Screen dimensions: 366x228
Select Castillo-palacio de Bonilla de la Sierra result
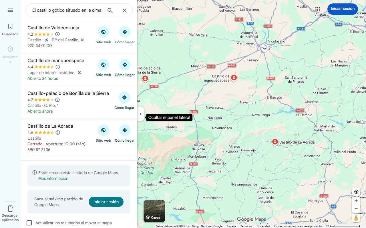[x=68, y=93]
